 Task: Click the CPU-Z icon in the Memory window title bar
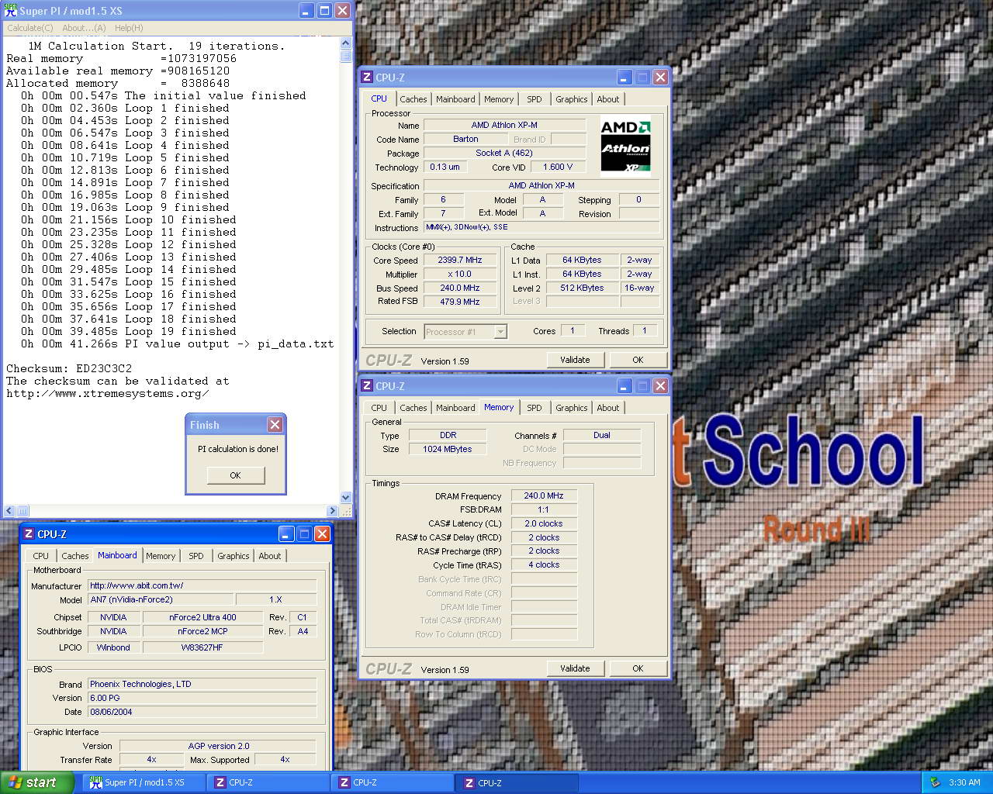pyautogui.click(x=367, y=385)
